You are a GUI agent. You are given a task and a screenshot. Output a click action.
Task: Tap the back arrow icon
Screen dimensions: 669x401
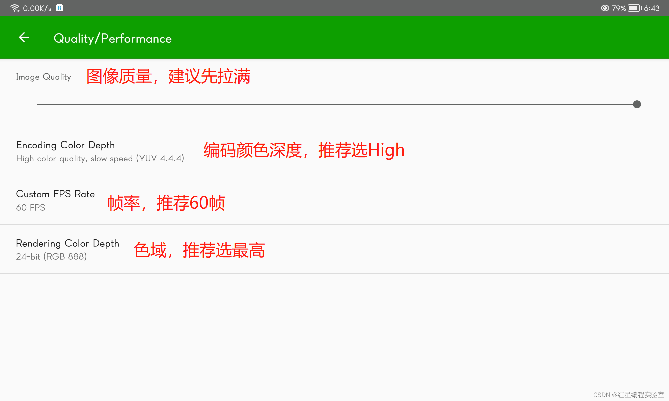tap(24, 37)
